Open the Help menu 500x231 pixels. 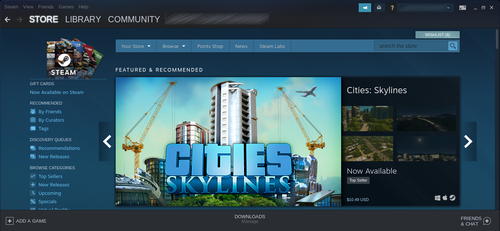click(83, 7)
